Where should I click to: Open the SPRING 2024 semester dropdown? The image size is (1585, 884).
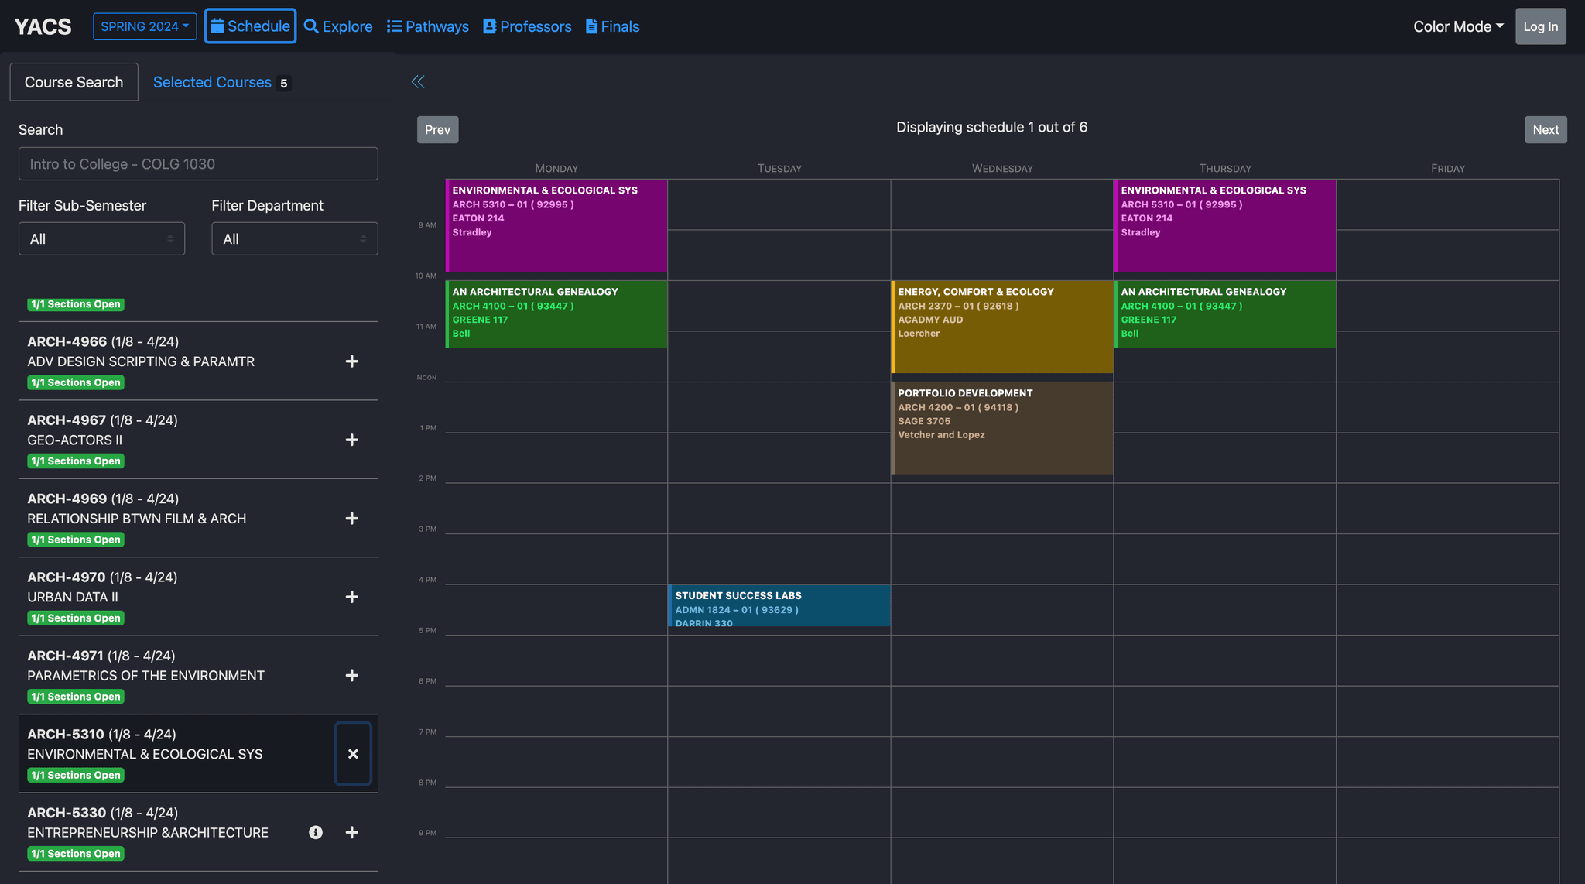[x=145, y=26]
